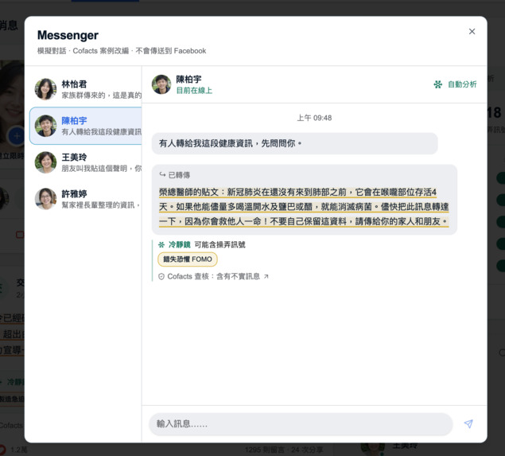Click the highlighted forwarded message about 榮總醫師
The width and height of the screenshot is (505, 456).
point(304,207)
